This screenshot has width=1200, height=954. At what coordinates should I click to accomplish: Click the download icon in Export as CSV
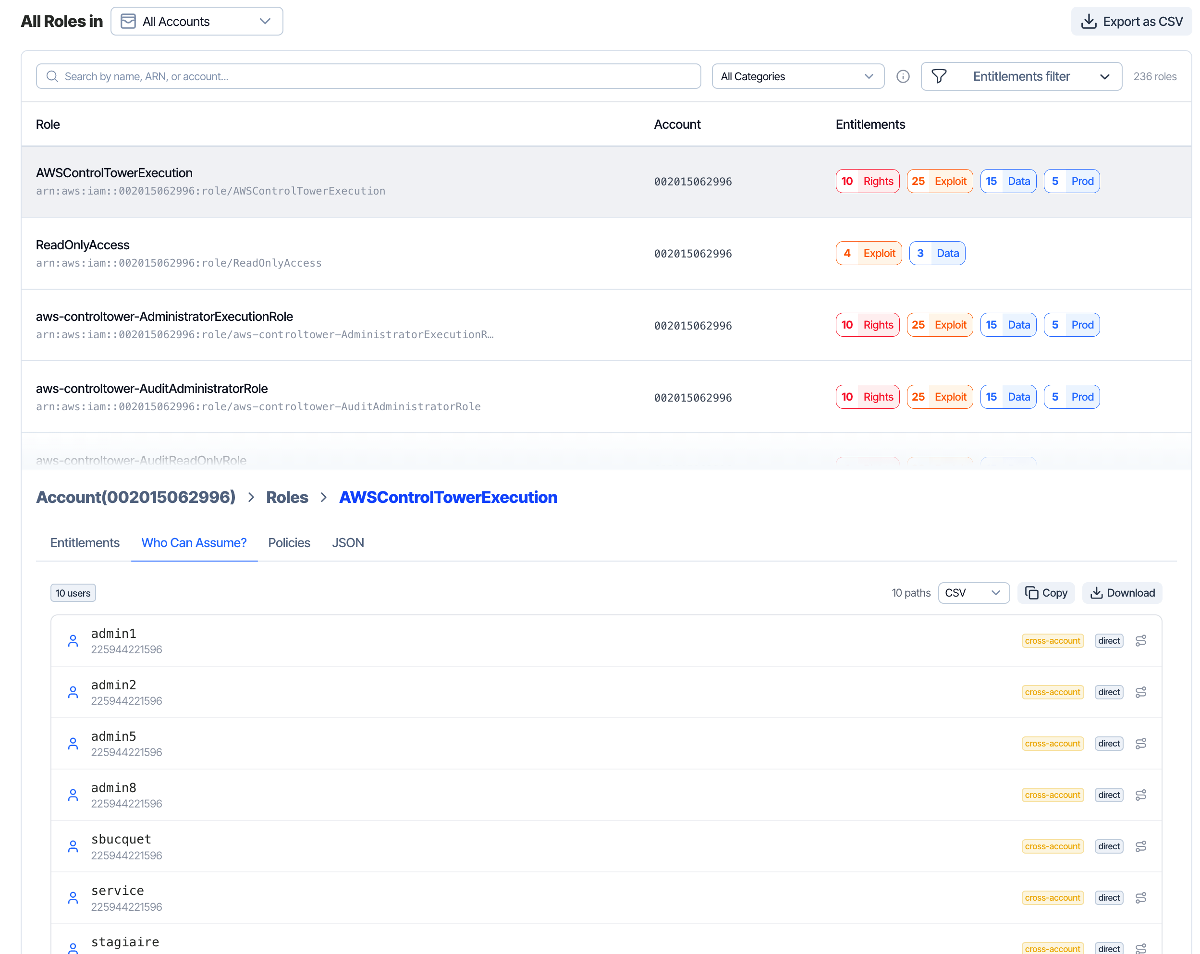[1088, 21]
